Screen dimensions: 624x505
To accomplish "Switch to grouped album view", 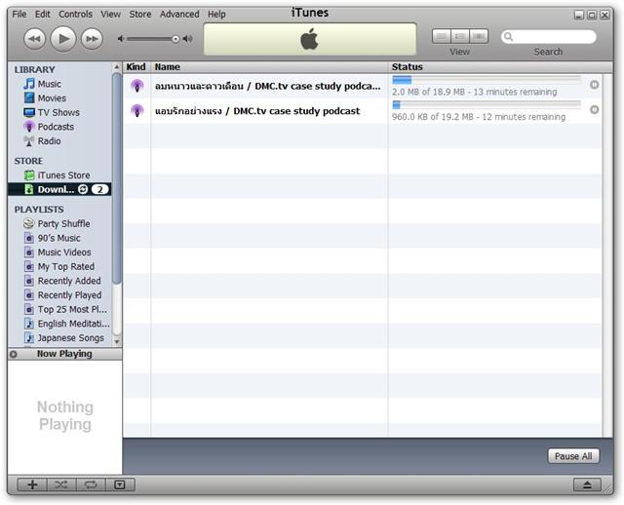I will click(459, 36).
